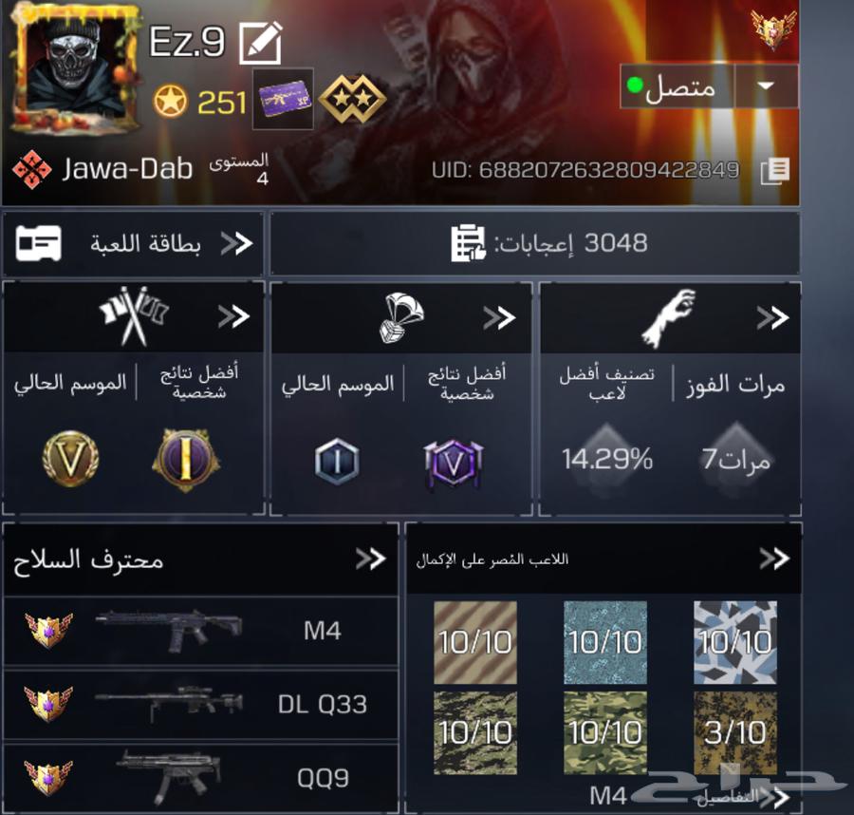854x815 pixels.
Task: Open the online status dropdown arrow
Action: 766,86
